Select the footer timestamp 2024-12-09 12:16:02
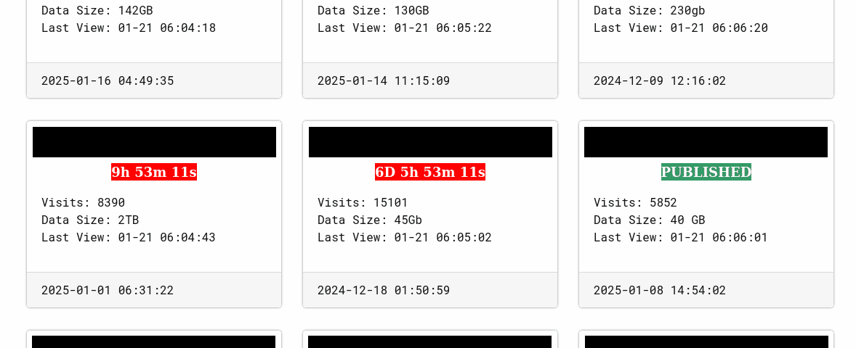The width and height of the screenshot is (856, 348). [x=660, y=80]
